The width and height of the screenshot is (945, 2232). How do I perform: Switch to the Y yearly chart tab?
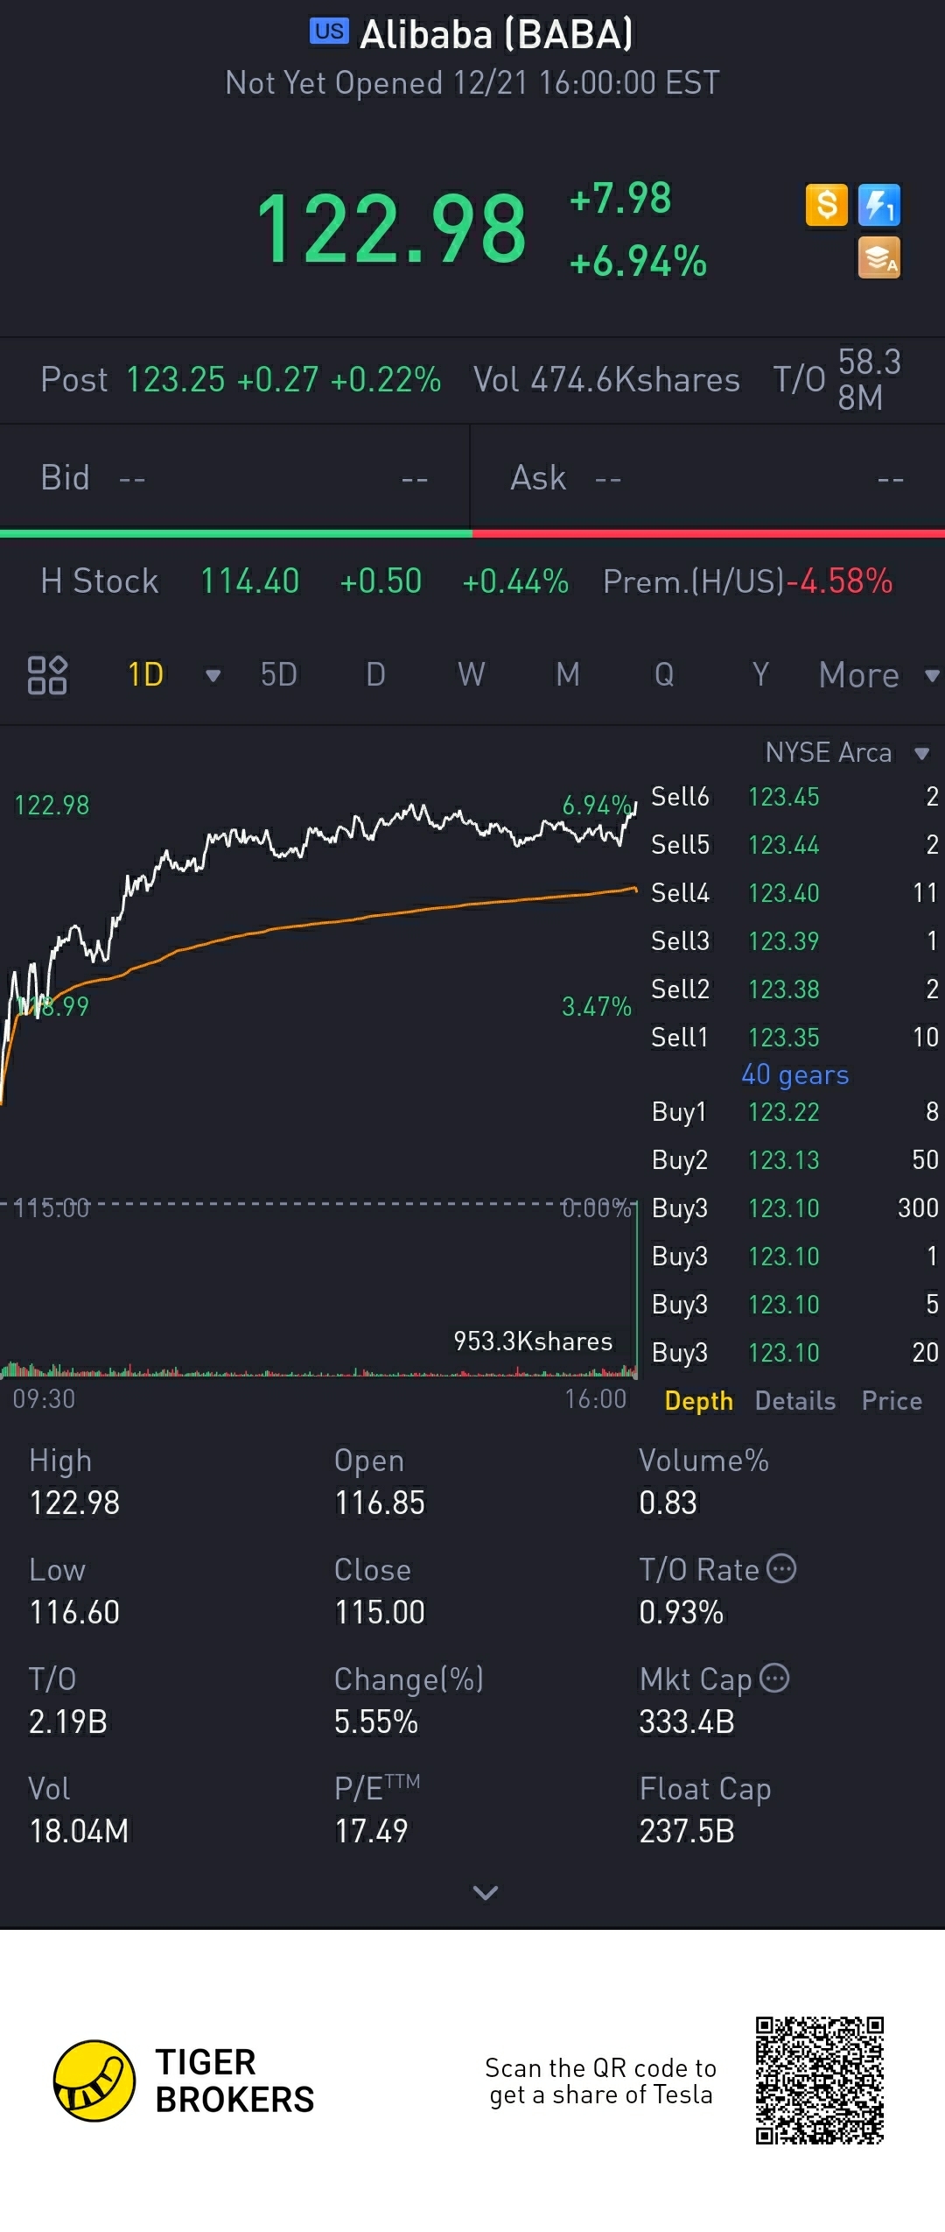pos(760,675)
